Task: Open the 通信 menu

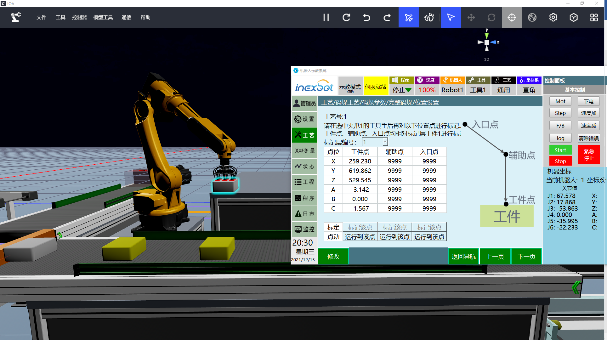Action: pyautogui.click(x=126, y=17)
